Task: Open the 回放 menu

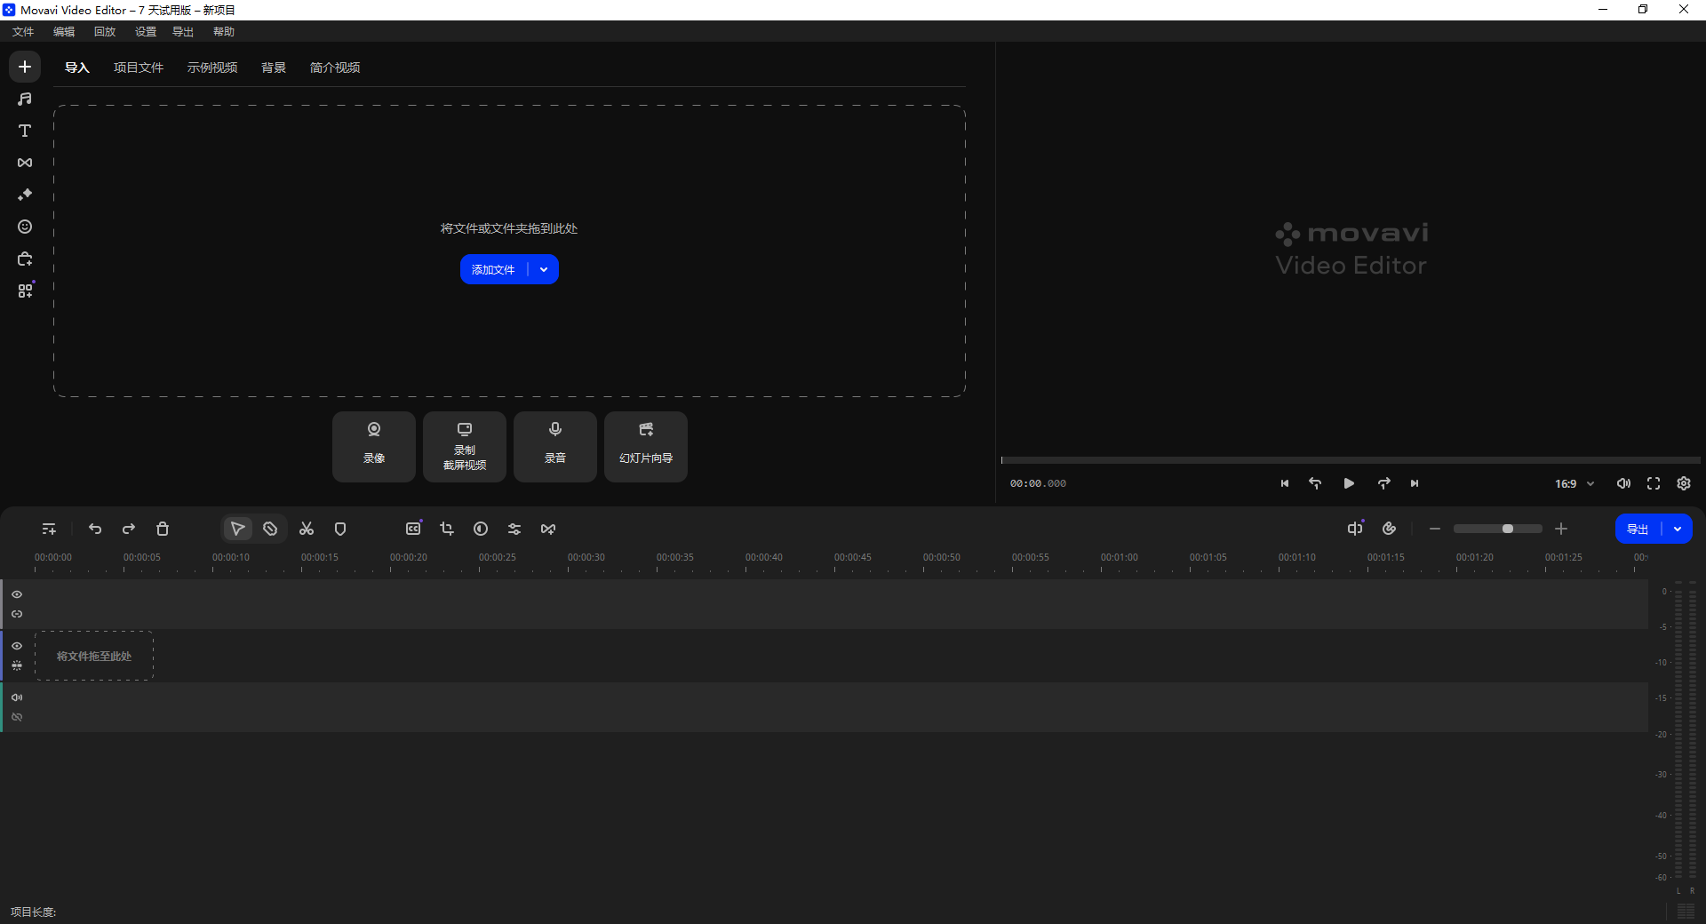Action: (x=105, y=31)
